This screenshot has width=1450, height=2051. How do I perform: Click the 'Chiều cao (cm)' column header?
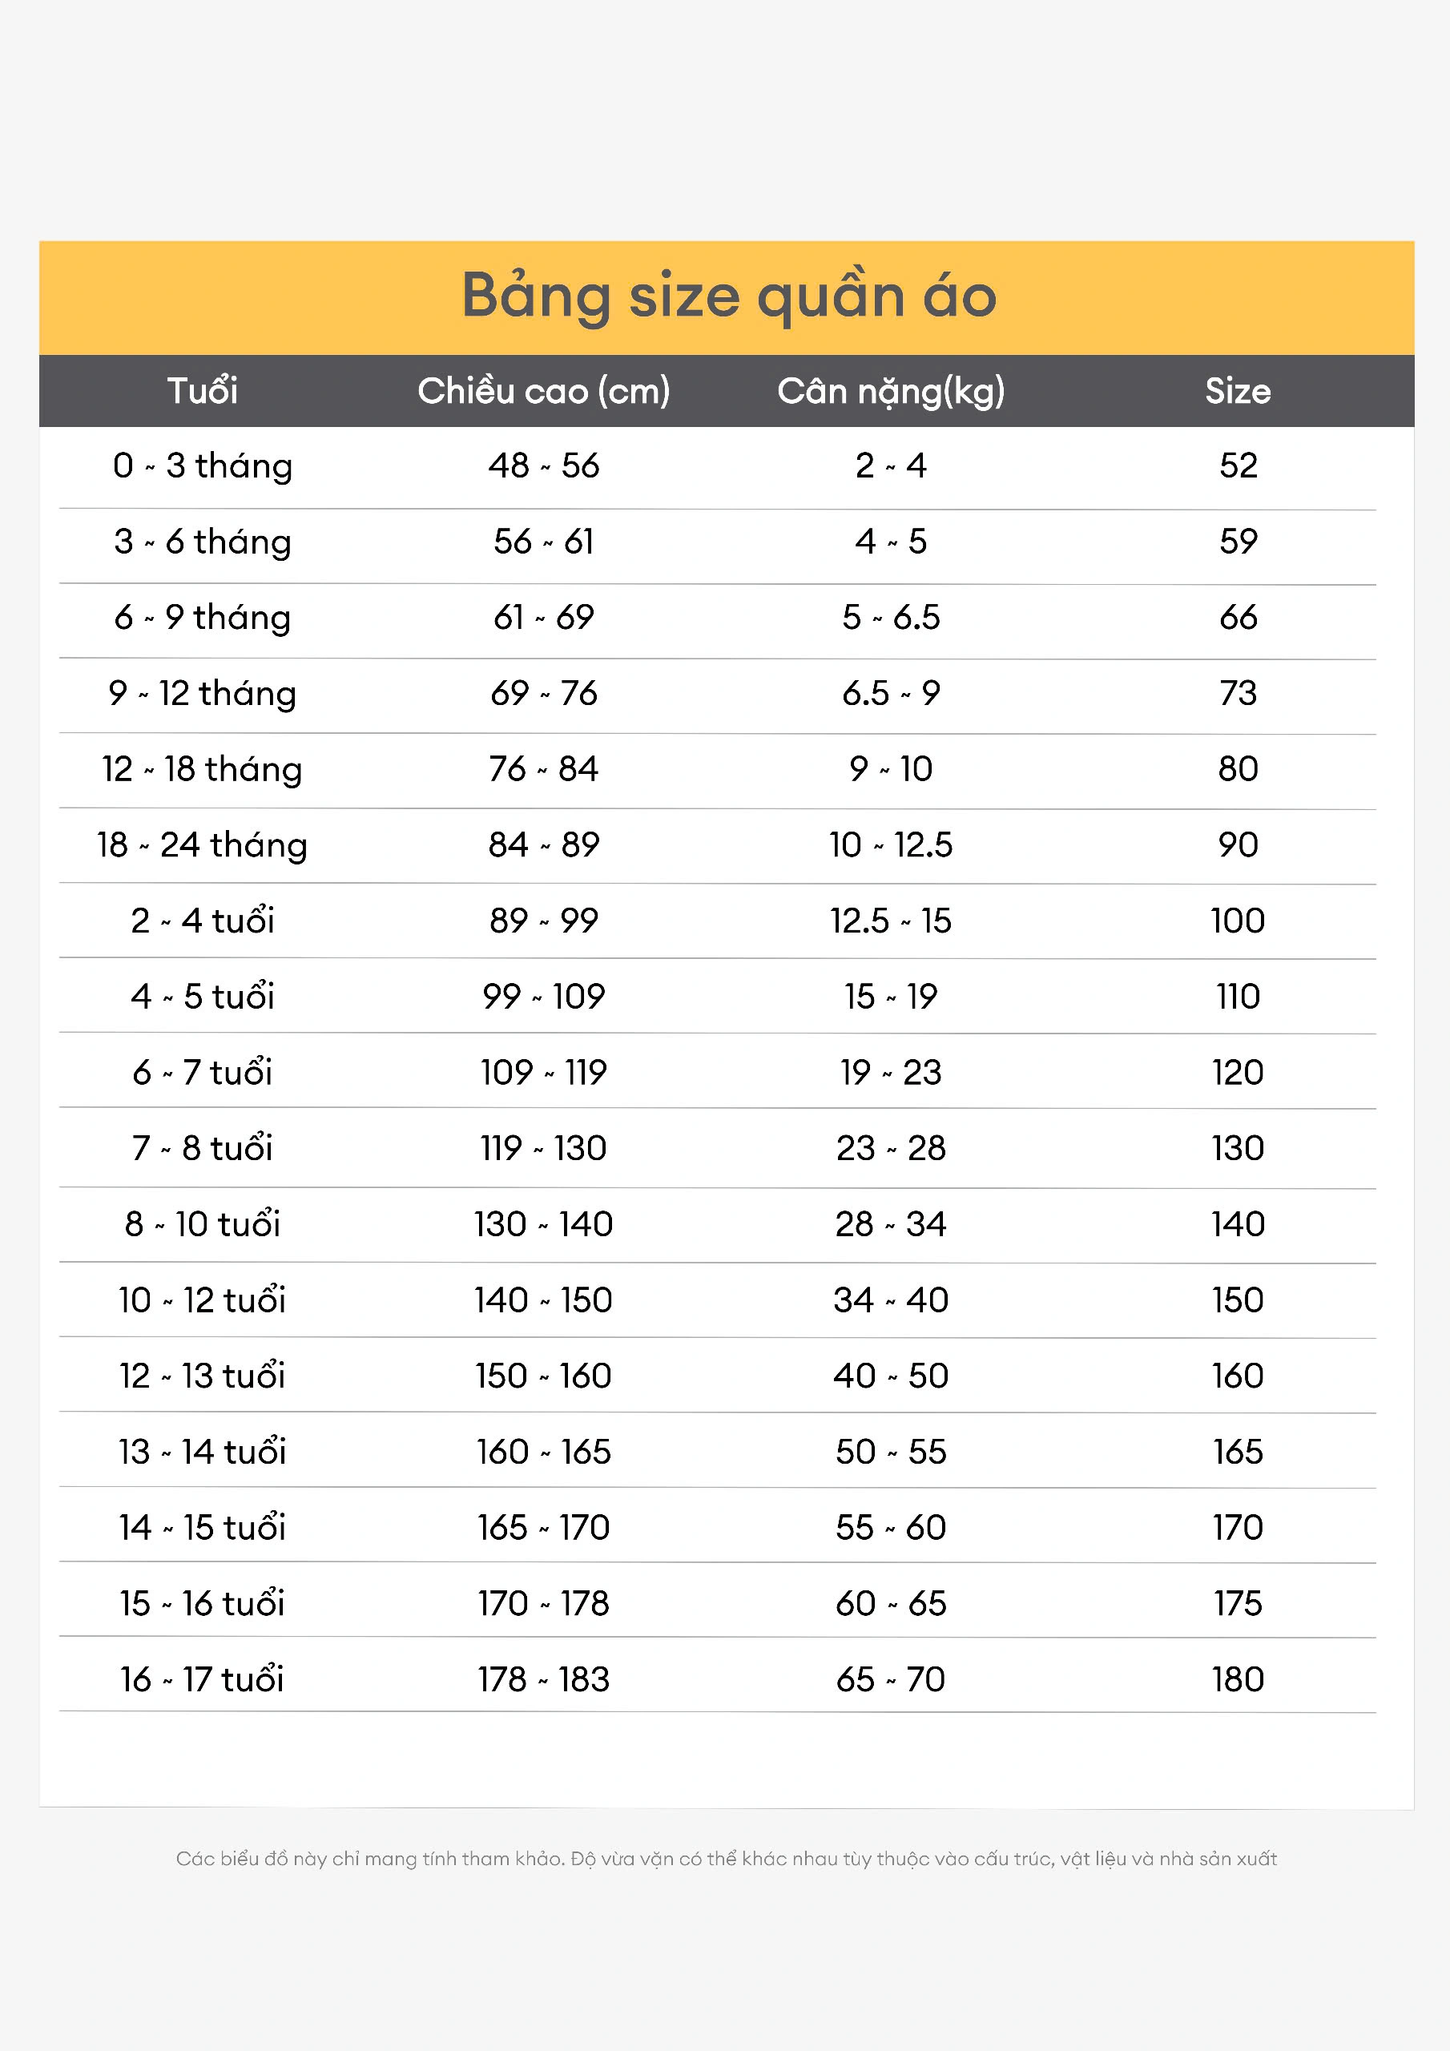(x=543, y=391)
